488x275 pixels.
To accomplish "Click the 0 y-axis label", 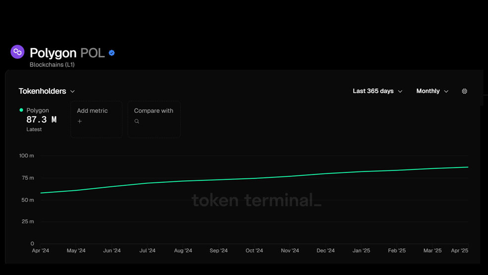I will tap(32, 244).
